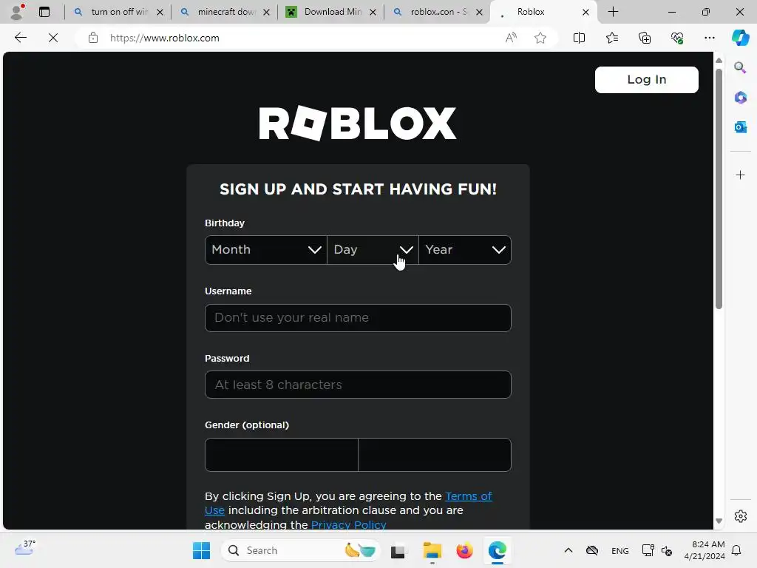Click the Roblox logo
Image resolution: width=757 pixels, height=568 pixels.
tap(358, 124)
